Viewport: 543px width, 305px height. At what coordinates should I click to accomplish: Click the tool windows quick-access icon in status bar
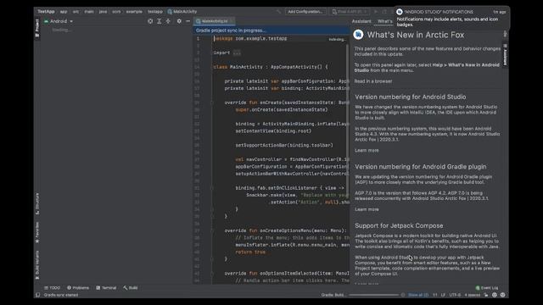point(37,295)
